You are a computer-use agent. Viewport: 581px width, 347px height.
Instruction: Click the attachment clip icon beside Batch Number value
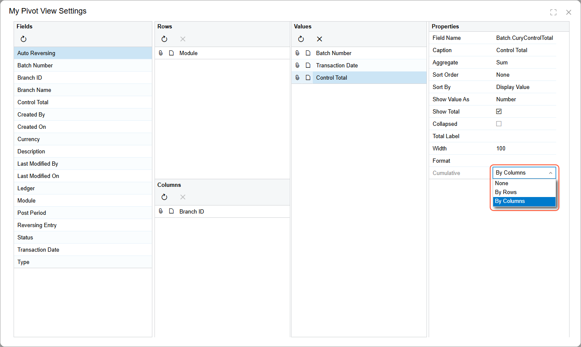pos(298,53)
